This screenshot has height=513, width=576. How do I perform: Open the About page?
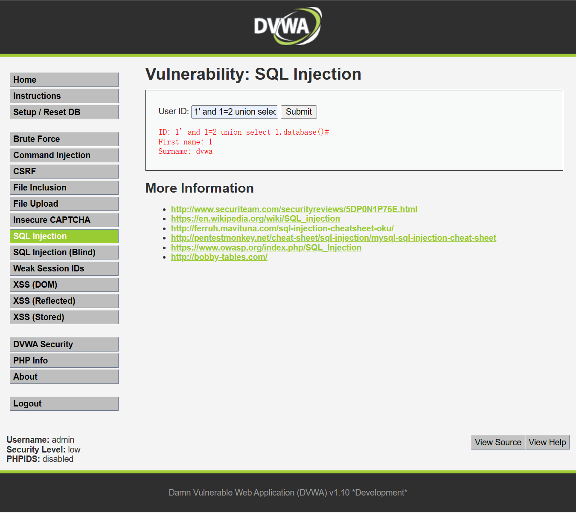pos(64,377)
